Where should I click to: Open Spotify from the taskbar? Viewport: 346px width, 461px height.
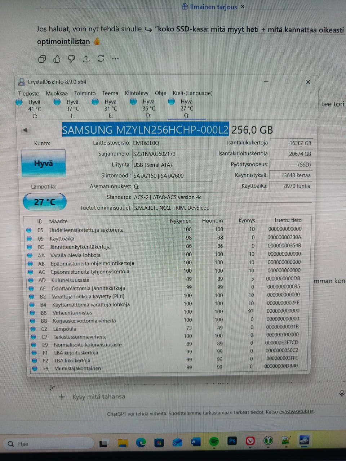214,441
